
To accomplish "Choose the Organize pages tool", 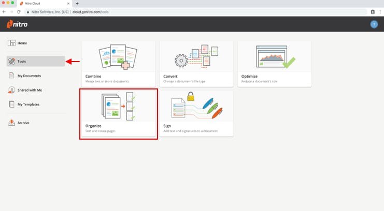I will tap(119, 114).
